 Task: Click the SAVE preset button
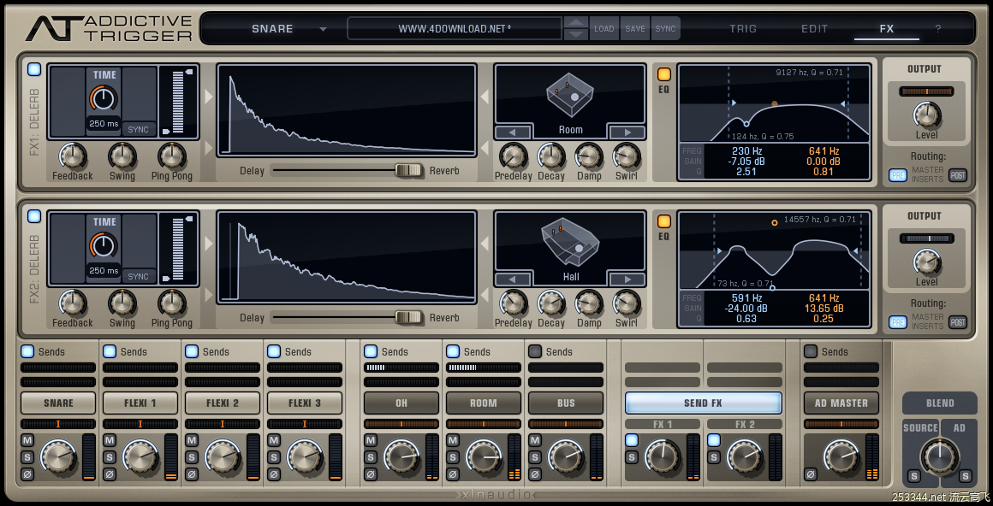(634, 28)
